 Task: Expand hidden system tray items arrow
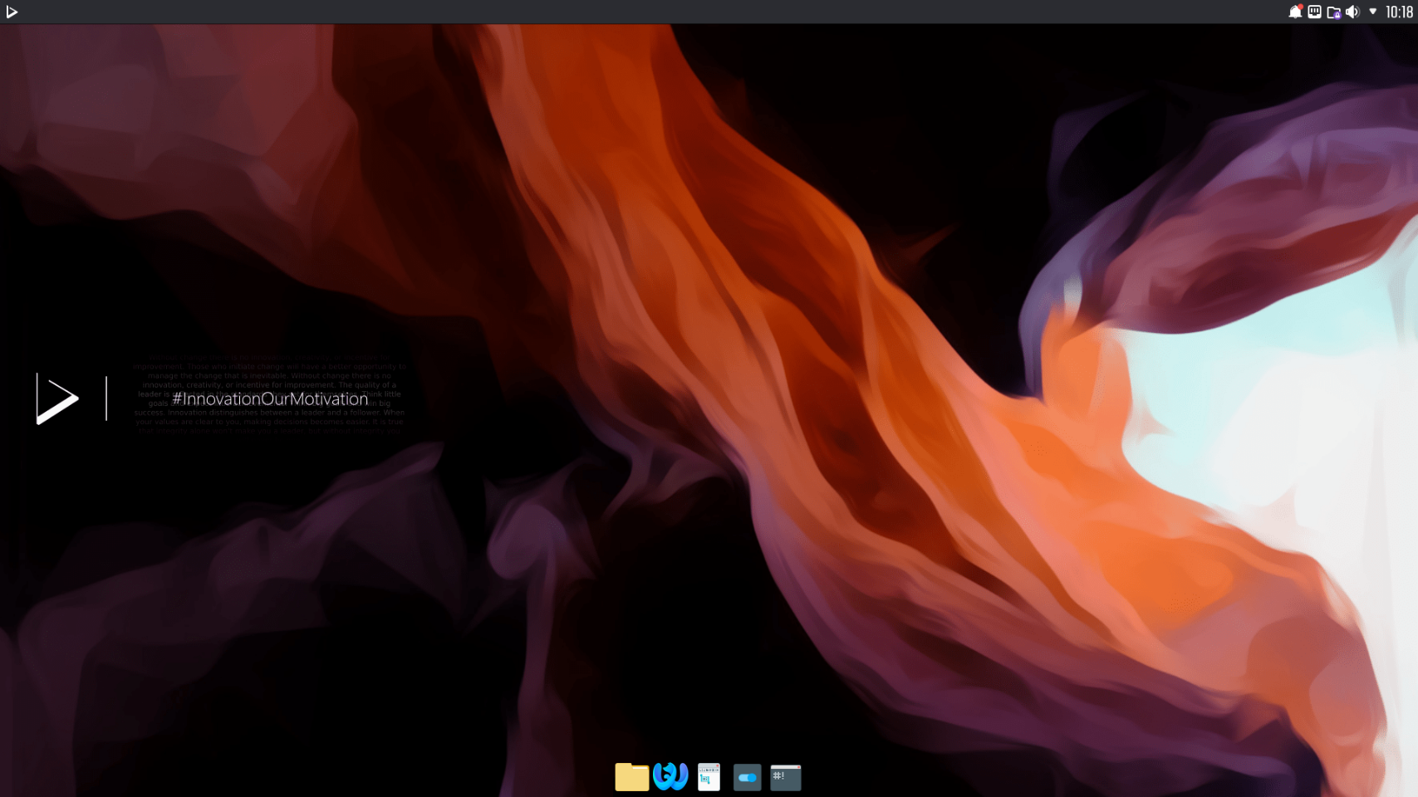[1372, 12]
